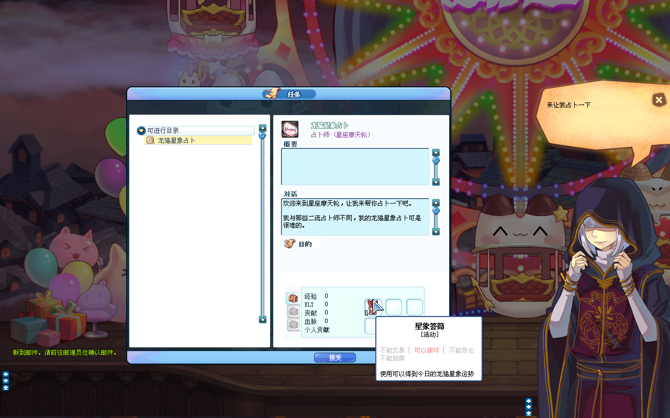Click the 对话 box scrollbar thumb
Image resolution: width=670 pixels, height=418 pixels.
point(436,210)
